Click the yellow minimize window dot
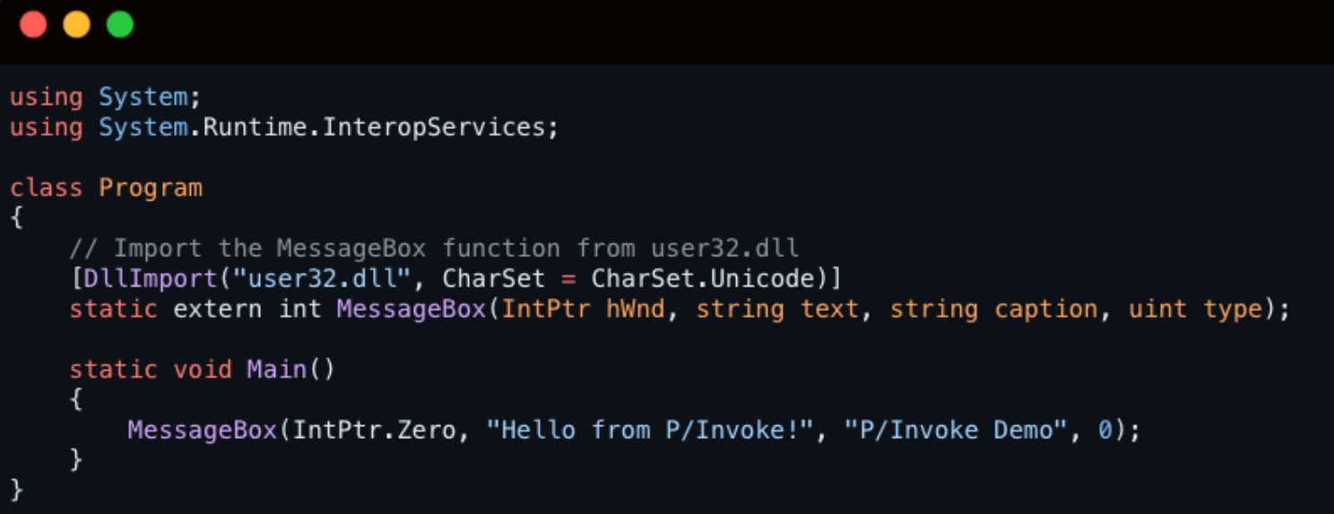This screenshot has width=1334, height=514. coord(76,24)
